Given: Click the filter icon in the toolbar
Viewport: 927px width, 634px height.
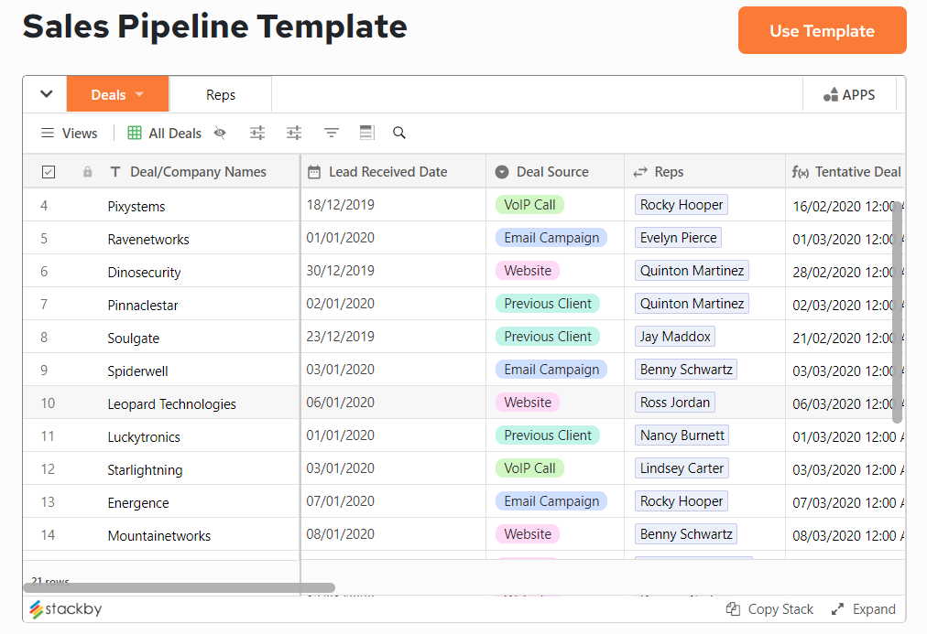Looking at the screenshot, I should point(331,133).
